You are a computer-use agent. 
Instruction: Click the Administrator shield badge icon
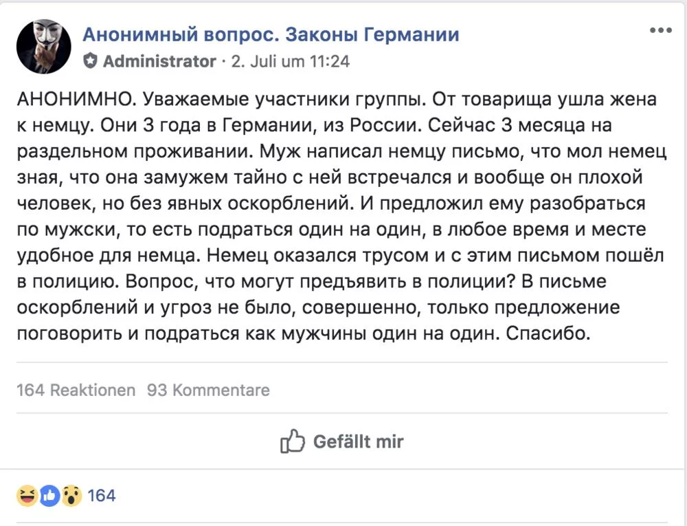tap(90, 62)
